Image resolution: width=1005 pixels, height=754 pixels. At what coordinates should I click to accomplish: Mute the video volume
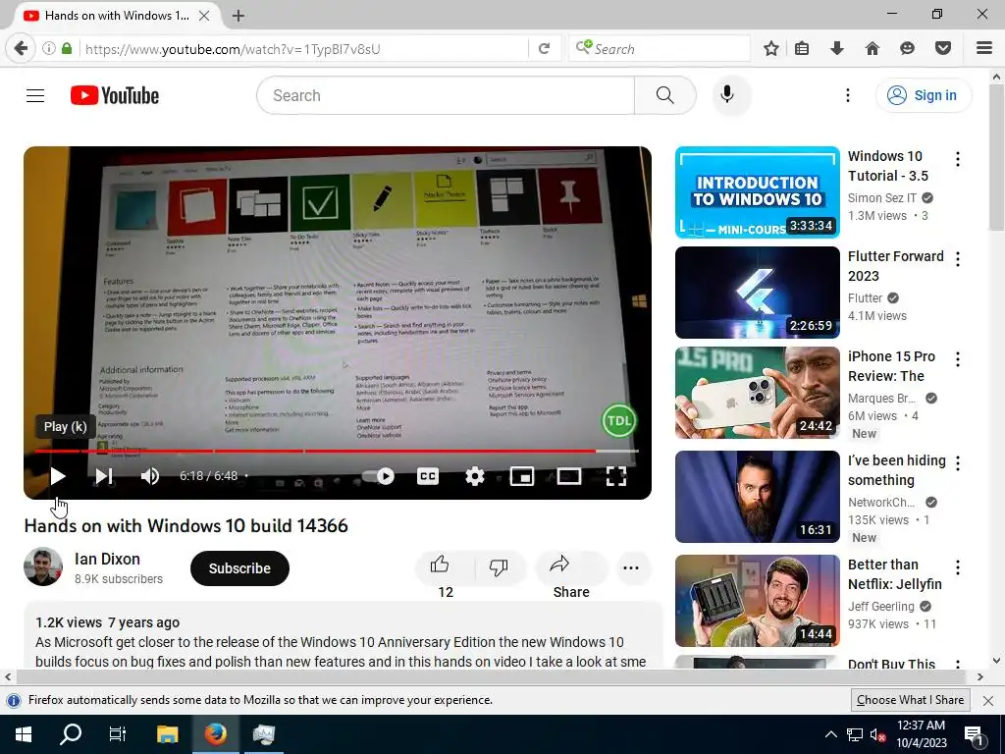coord(150,476)
